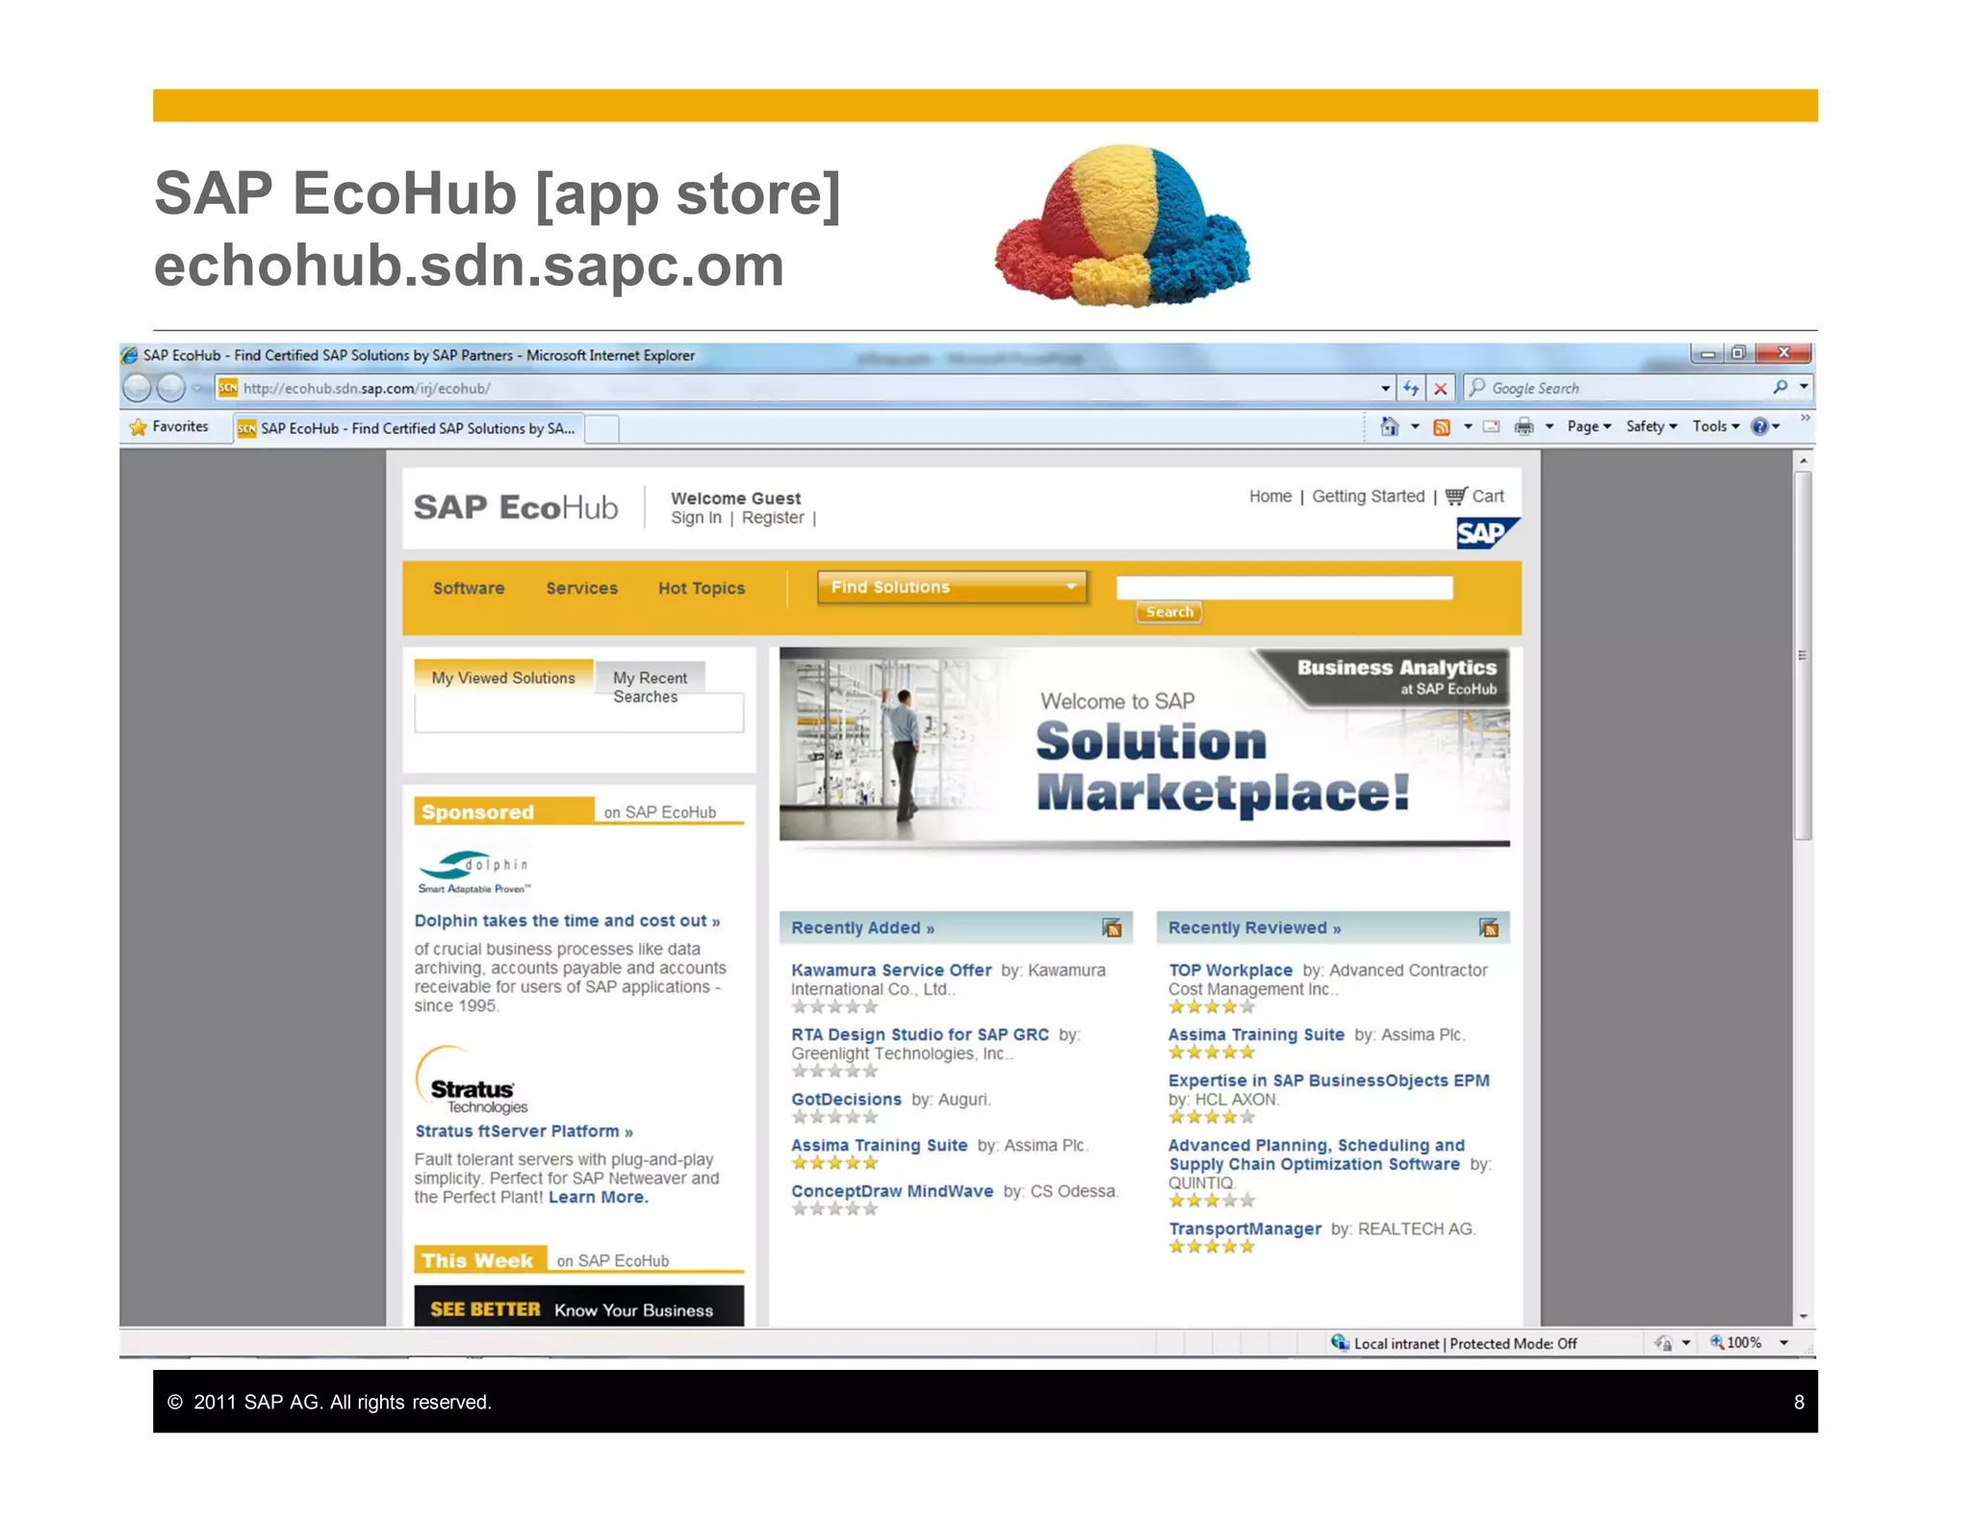Open a new blank browser tab
Viewport: 1971px width, 1522px height.
(602, 429)
